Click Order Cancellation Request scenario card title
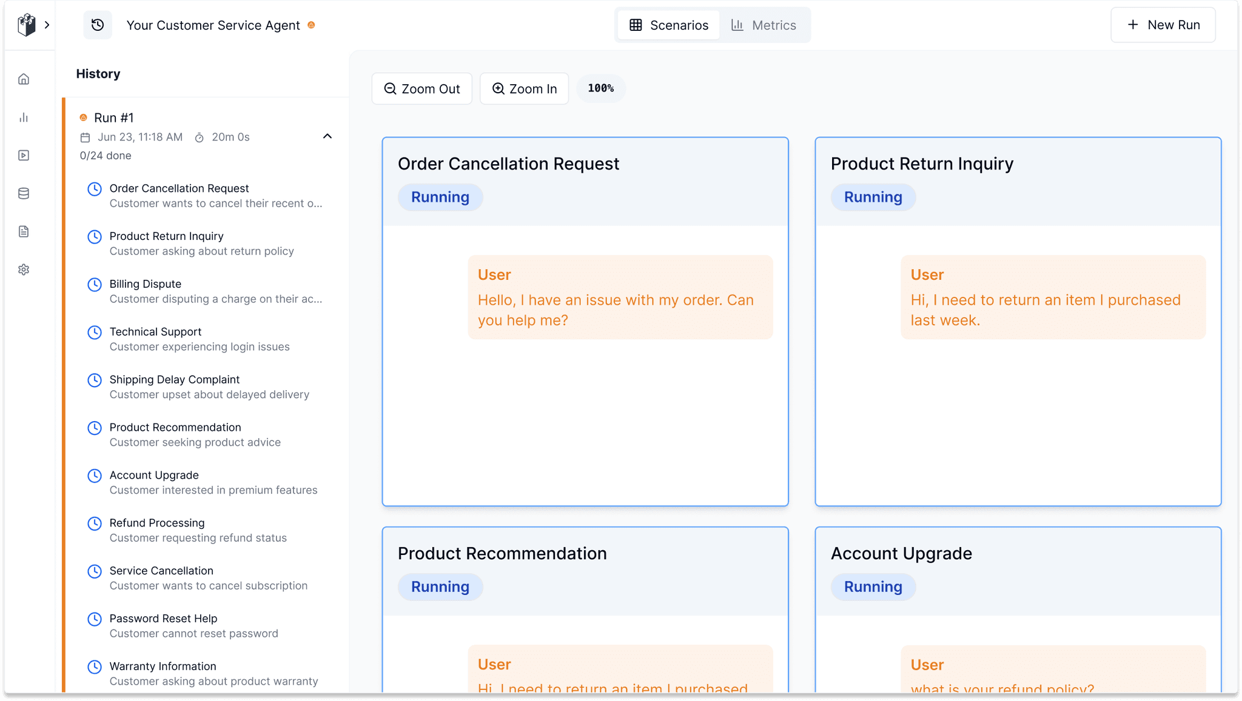Viewport: 1242px width, 701px height. click(x=508, y=164)
